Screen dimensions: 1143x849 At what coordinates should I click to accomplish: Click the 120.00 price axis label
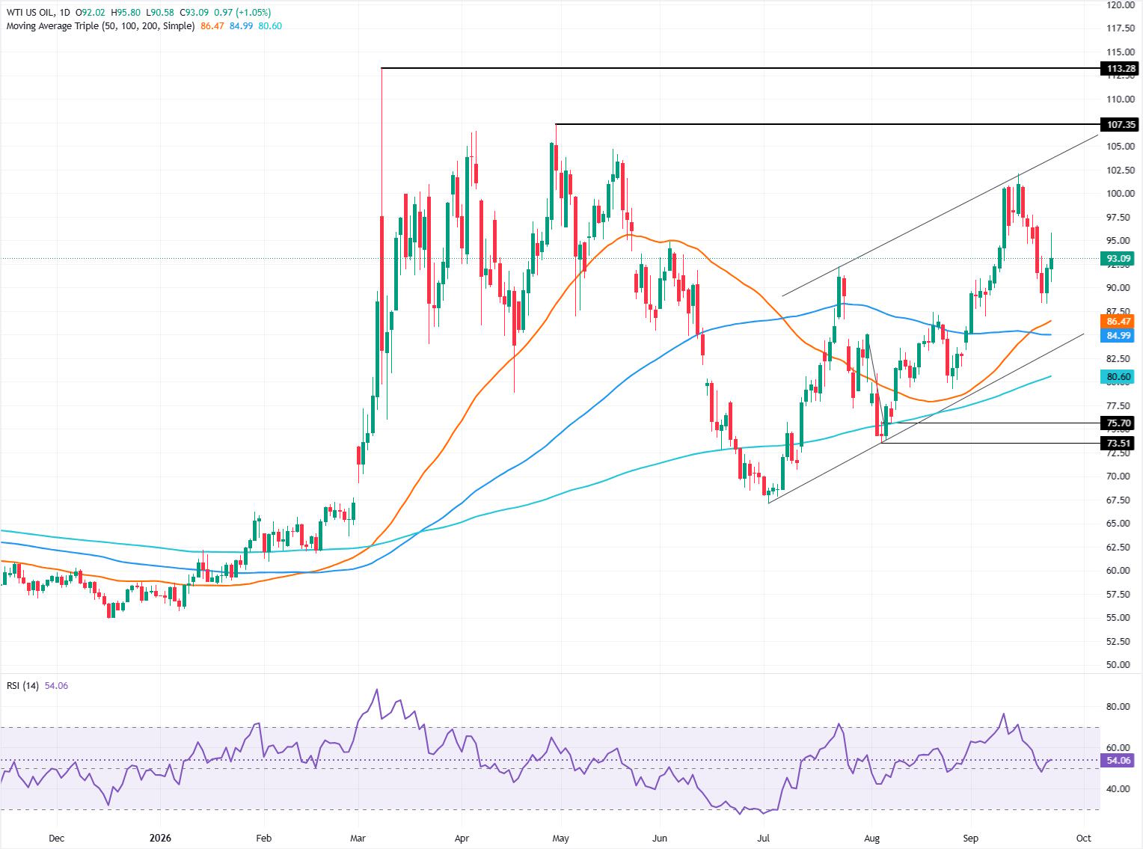(1121, 4)
